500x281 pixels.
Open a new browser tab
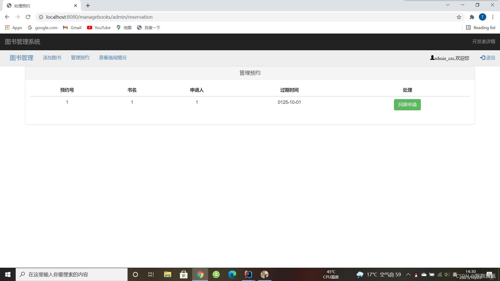click(x=88, y=5)
